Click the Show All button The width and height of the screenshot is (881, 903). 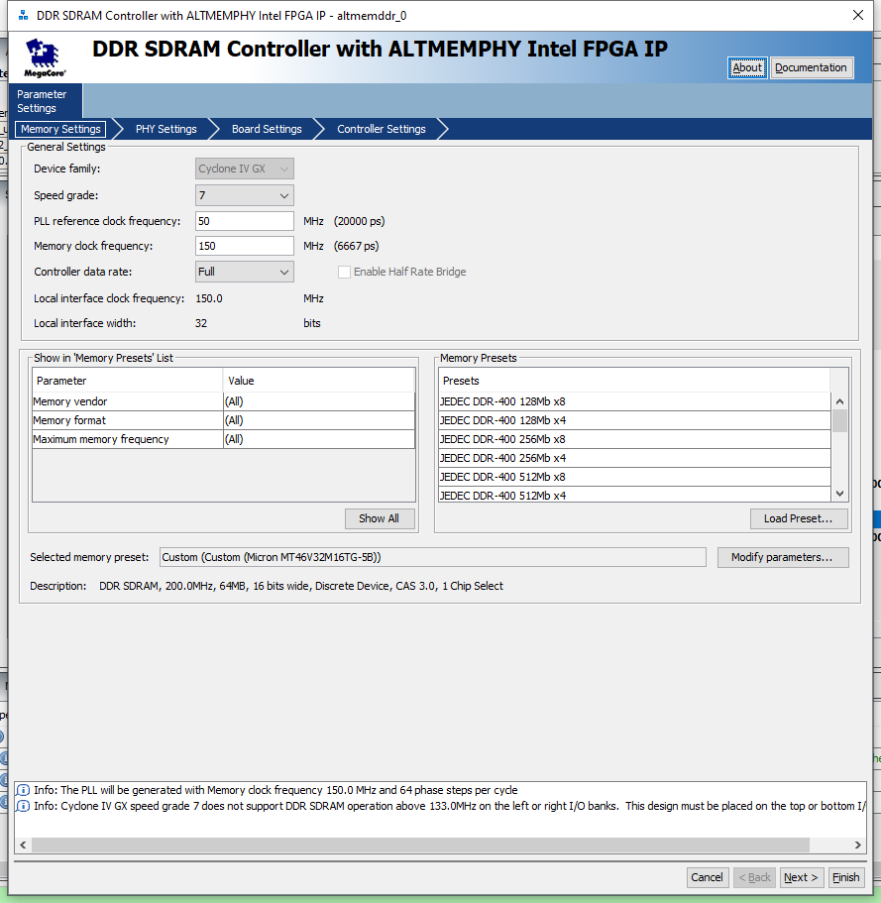tap(379, 518)
